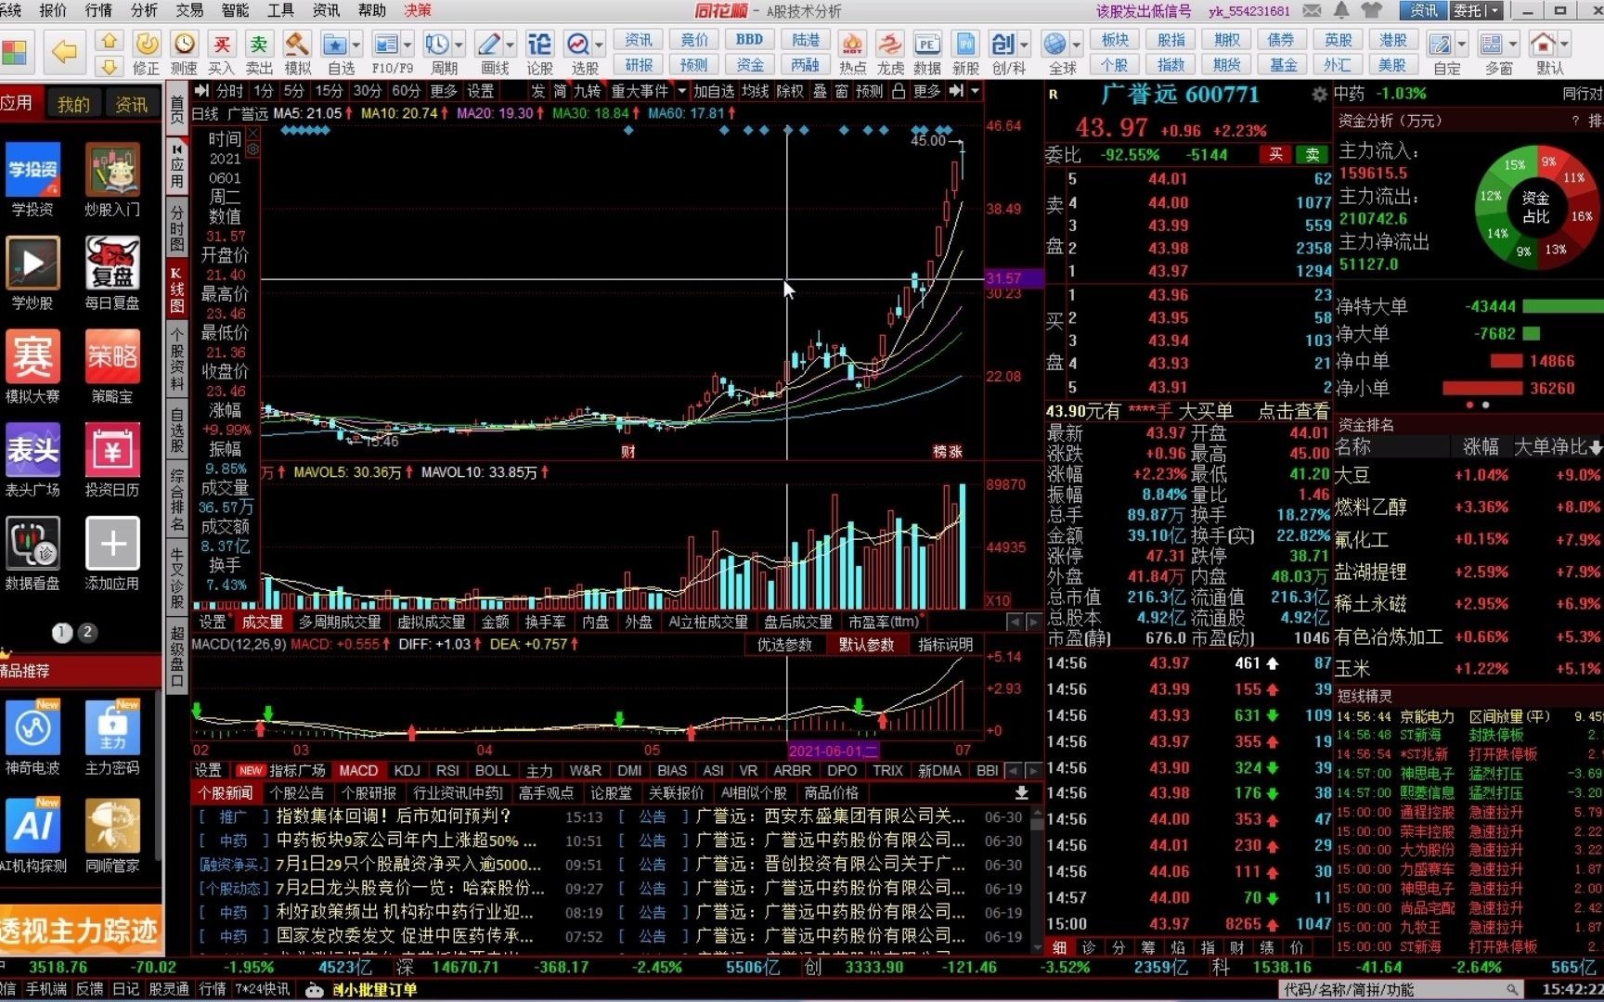This screenshot has height=1002, width=1604.
Task: Click the 周期 period clock icon
Action: (x=436, y=45)
